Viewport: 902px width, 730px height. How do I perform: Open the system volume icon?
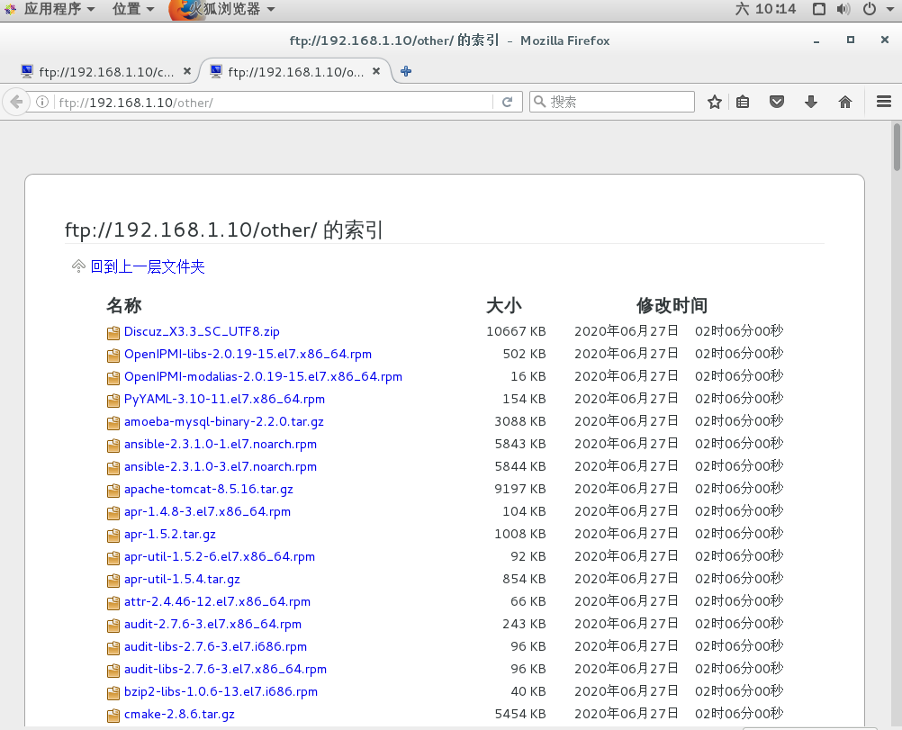pyautogui.click(x=843, y=9)
